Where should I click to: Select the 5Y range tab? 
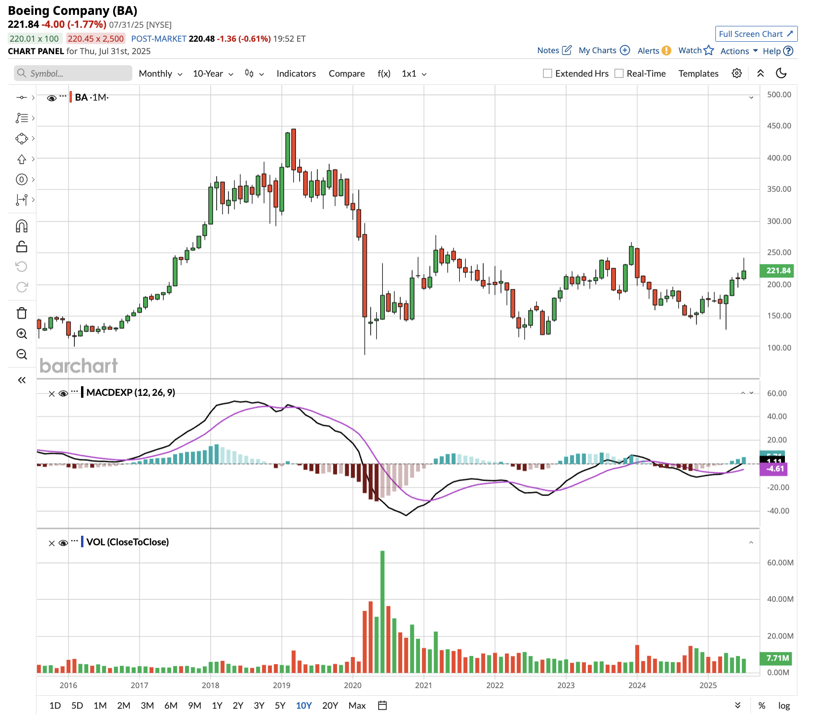[x=280, y=705]
